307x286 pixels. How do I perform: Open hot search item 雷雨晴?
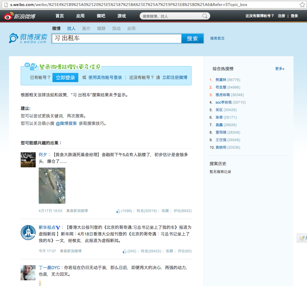point(221,132)
